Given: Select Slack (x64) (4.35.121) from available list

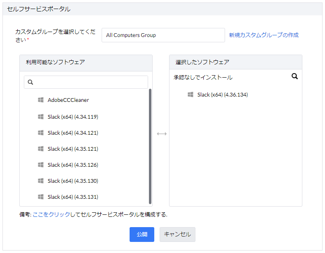Looking at the screenshot, I should (73, 149).
